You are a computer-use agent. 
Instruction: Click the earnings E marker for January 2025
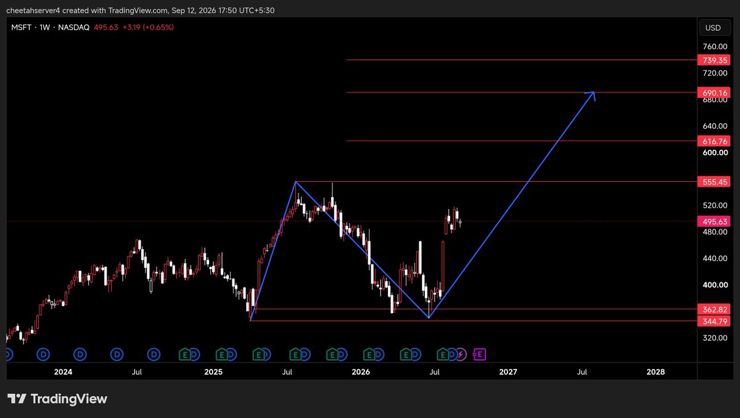[x=221, y=354]
